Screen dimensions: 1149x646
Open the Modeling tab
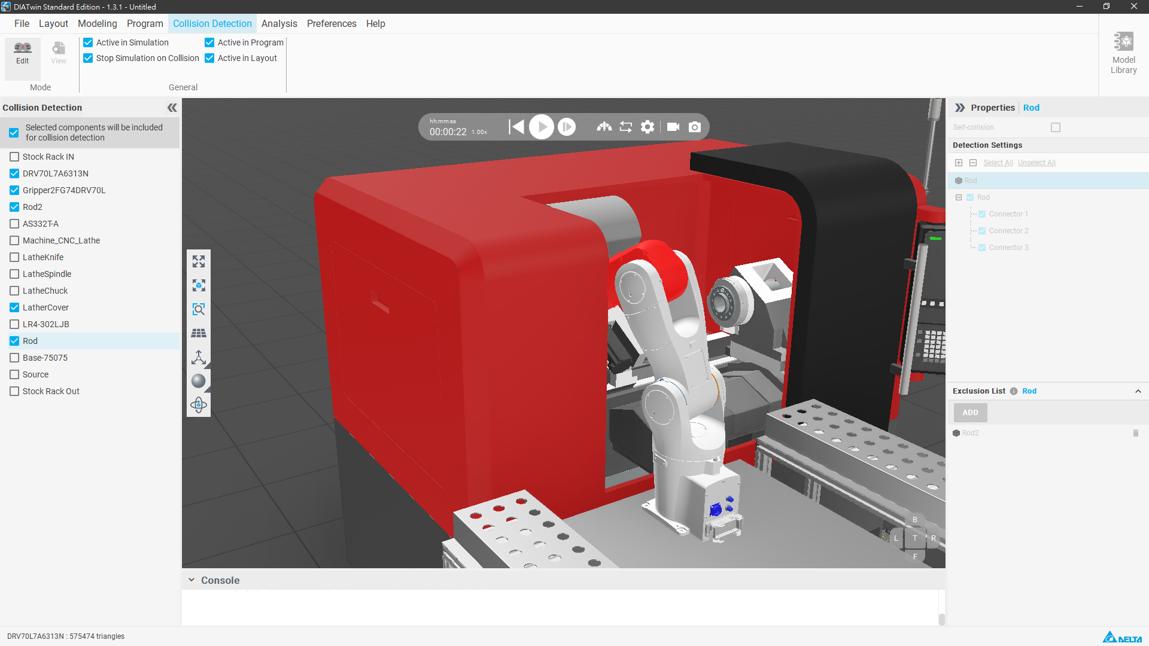(x=98, y=23)
